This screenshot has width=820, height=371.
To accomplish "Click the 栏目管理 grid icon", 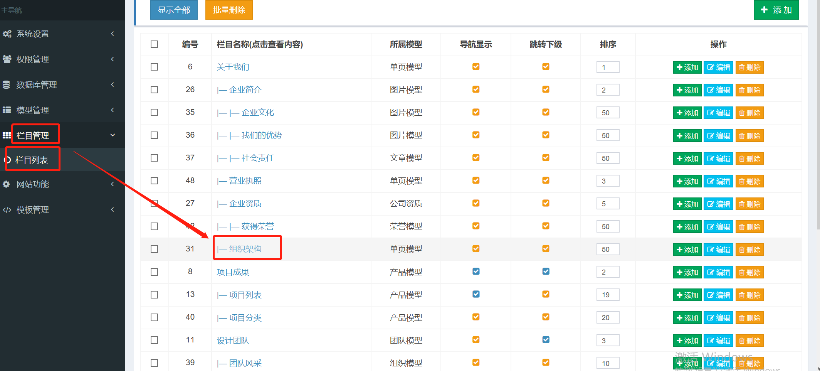I will point(7,135).
